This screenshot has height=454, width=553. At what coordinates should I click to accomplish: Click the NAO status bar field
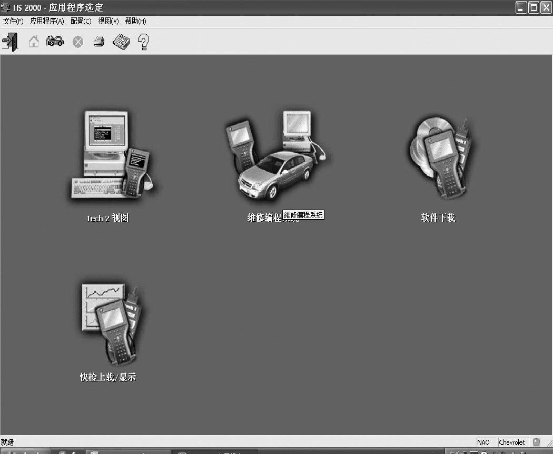coord(483,442)
